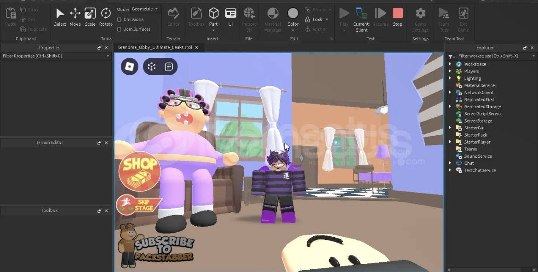The image size is (538, 272).
Task: Switch to Grandma_Obby_Ultimate_Leaks.rbxl tab
Action: pyautogui.click(x=155, y=47)
